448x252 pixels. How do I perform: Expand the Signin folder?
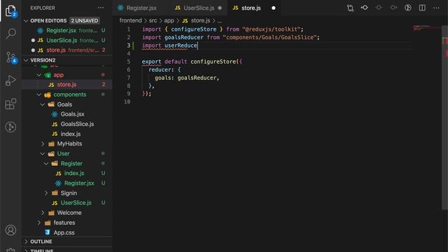[46, 193]
